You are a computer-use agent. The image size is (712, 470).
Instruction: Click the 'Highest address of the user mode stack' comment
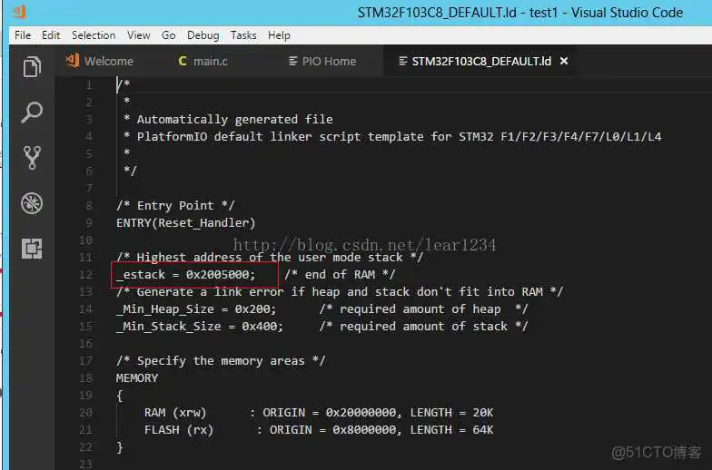[x=270, y=258]
